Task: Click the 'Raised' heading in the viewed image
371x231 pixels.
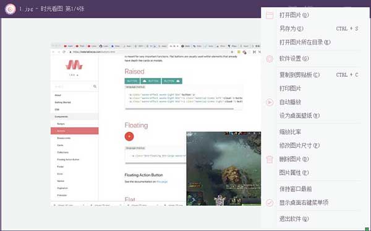Action: [x=134, y=72]
